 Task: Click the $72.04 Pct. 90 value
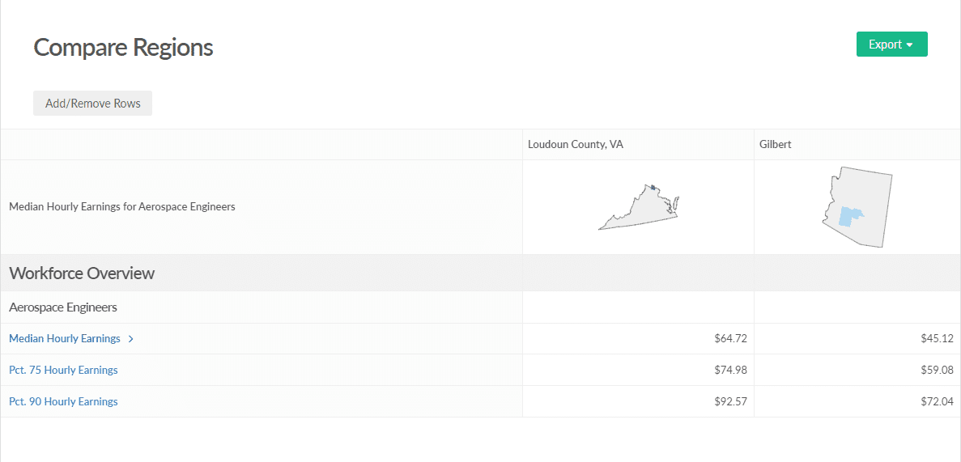tap(937, 402)
